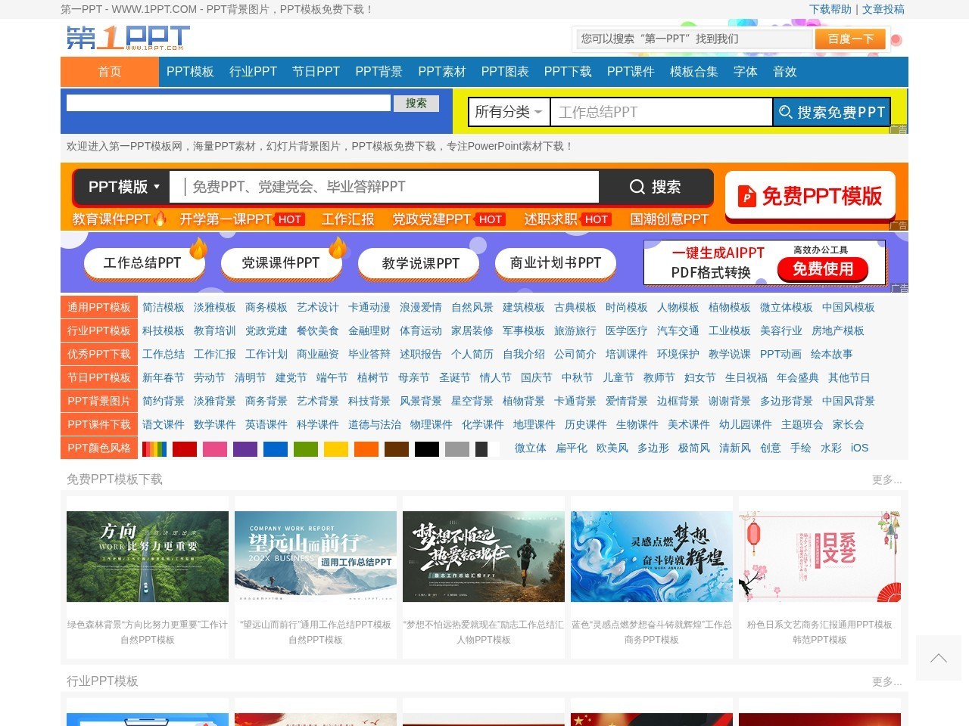Screen dimensions: 969x726
Task: Click the 国潮创意PPT link
Action: [669, 219]
